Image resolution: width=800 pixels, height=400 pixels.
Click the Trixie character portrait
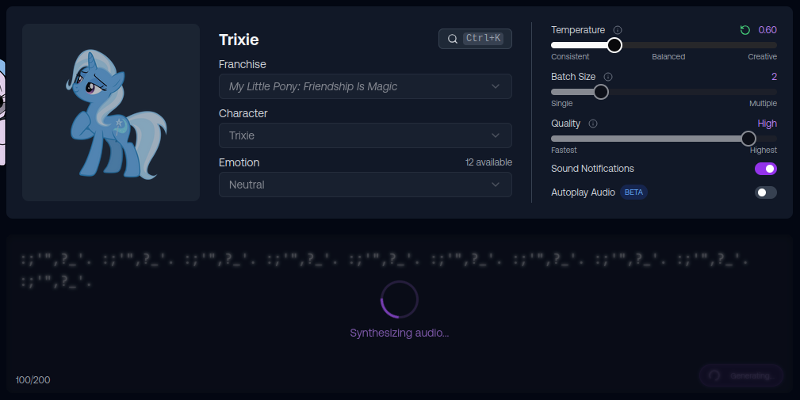point(111,112)
